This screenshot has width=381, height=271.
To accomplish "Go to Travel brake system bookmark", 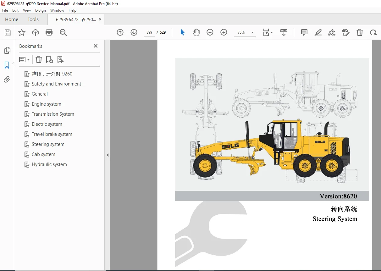I will coord(52,134).
